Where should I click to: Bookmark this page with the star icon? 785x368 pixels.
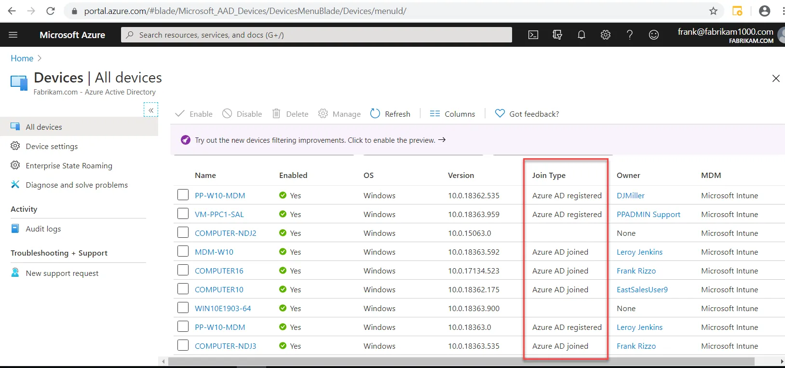pyautogui.click(x=713, y=11)
